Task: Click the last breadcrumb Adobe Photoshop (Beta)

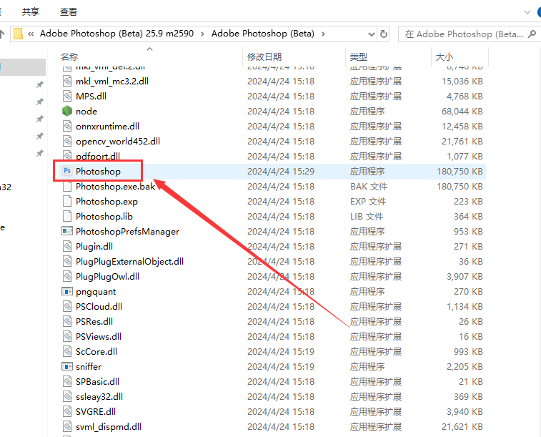Action: click(262, 34)
